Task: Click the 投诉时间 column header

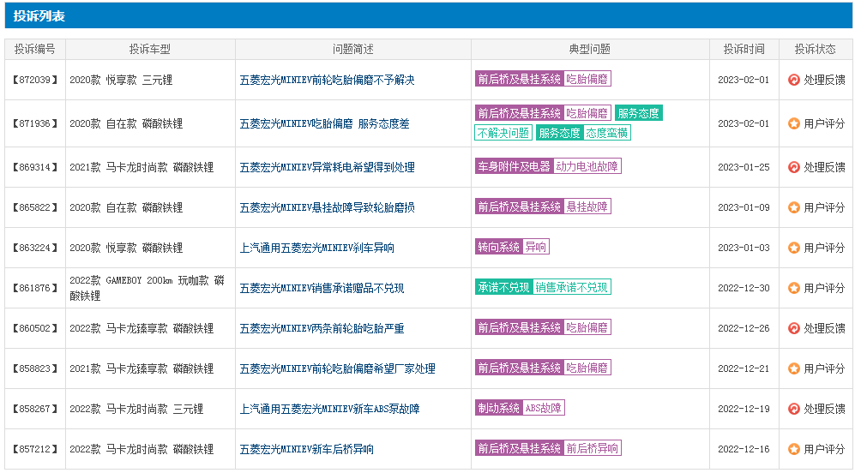Action: point(744,49)
